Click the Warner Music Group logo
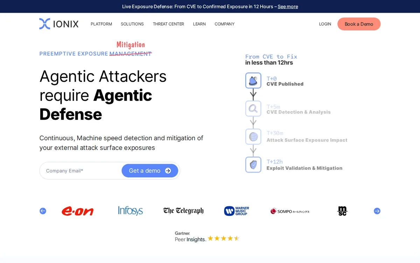The width and height of the screenshot is (420, 263). (x=237, y=211)
